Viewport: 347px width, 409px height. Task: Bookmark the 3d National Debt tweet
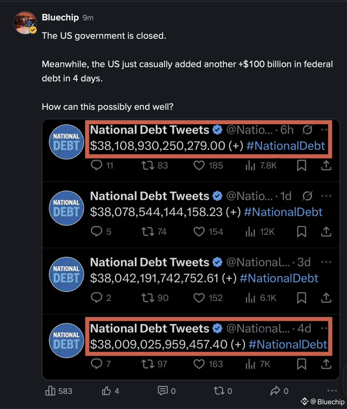pyautogui.click(x=301, y=298)
